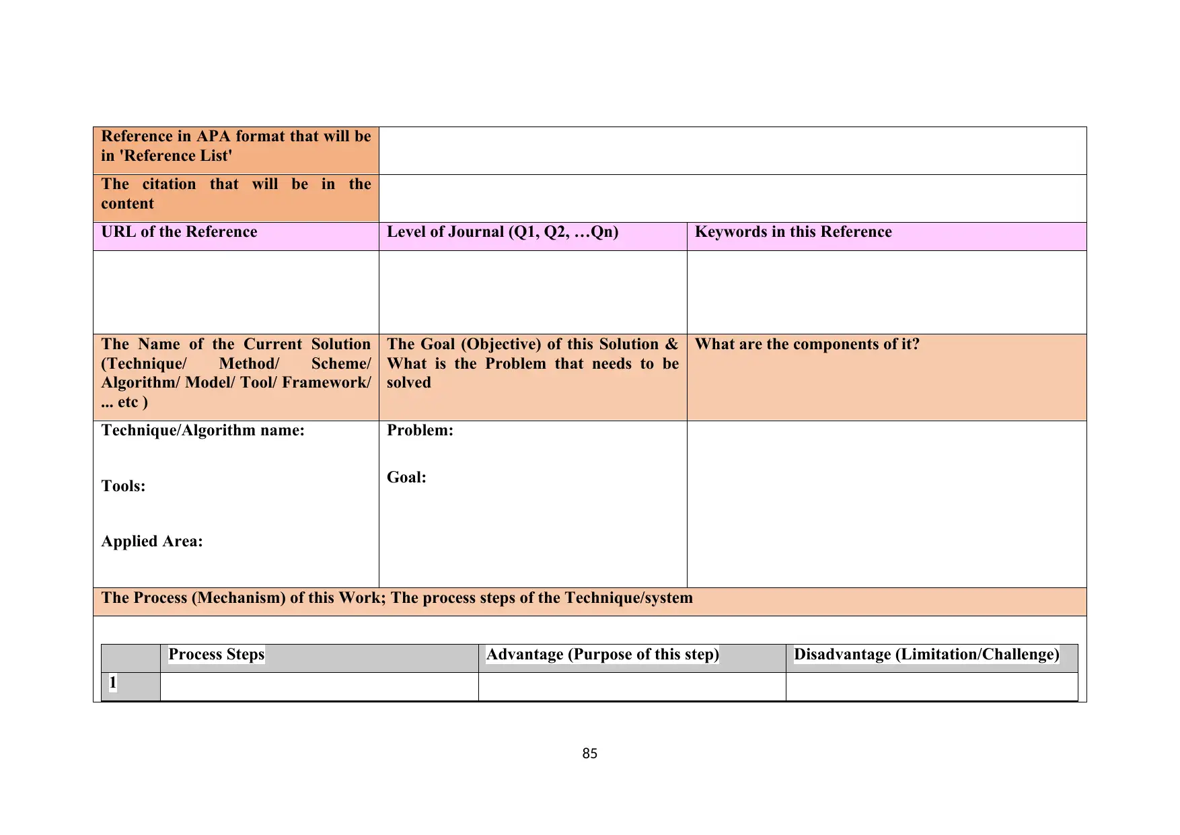Click the 'Technique/Algorithm name:' label

[202, 431]
